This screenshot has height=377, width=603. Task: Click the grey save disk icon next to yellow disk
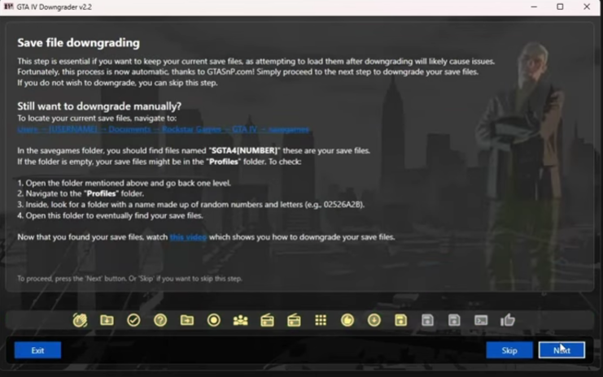[428, 320]
